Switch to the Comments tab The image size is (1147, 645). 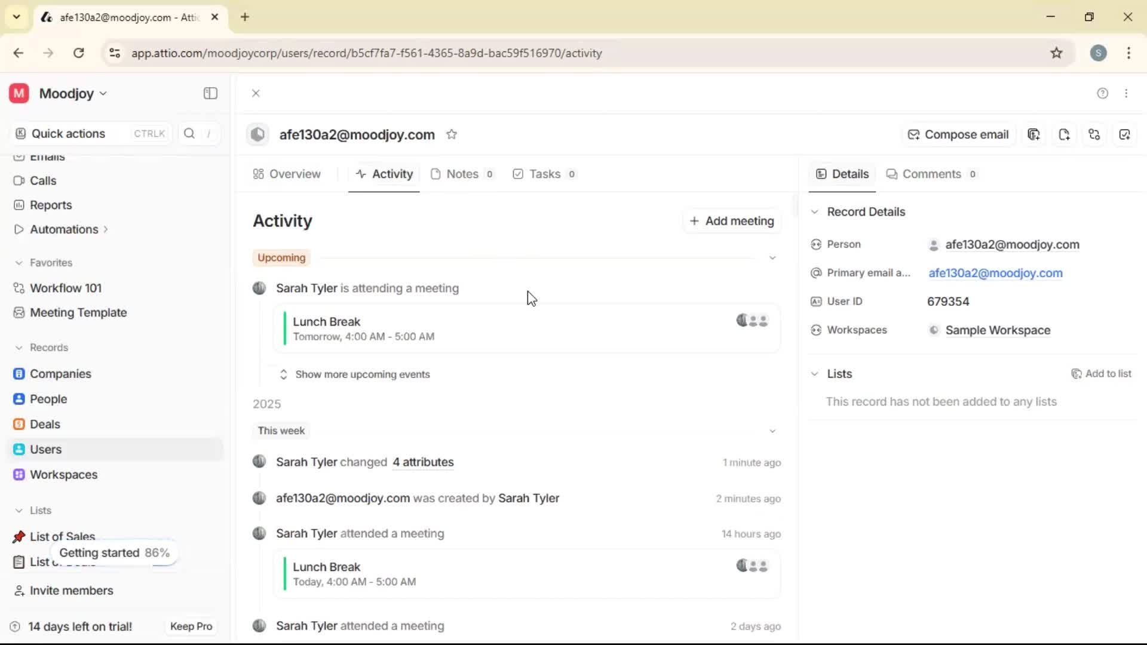[931, 174]
